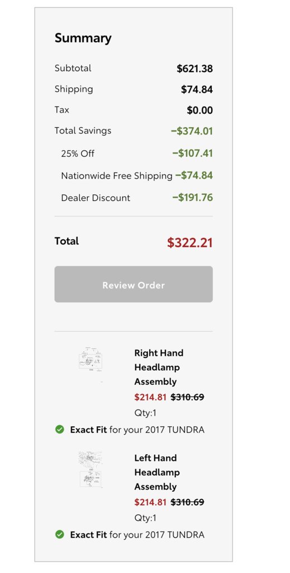This screenshot has width=290, height=573.
Task: Click green checkmark under Left Hand Headlamp
Action: coord(59,534)
